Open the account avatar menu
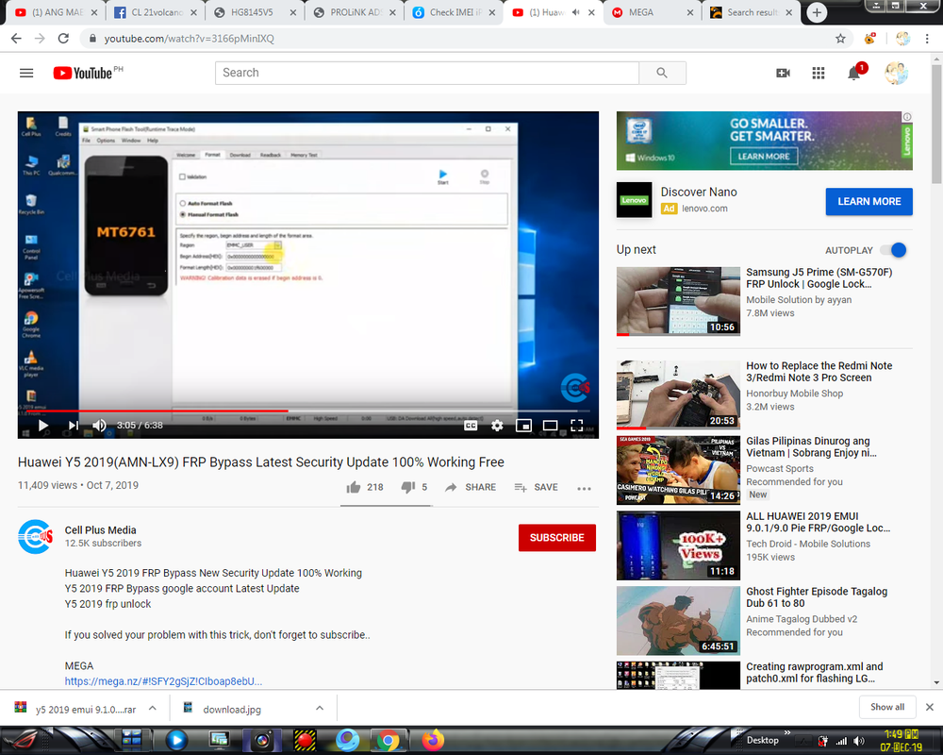Viewport: 943px width, 755px height. pos(896,73)
